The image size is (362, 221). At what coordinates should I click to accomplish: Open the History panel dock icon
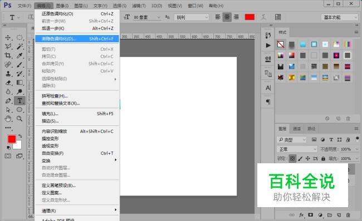pyautogui.click(x=268, y=35)
